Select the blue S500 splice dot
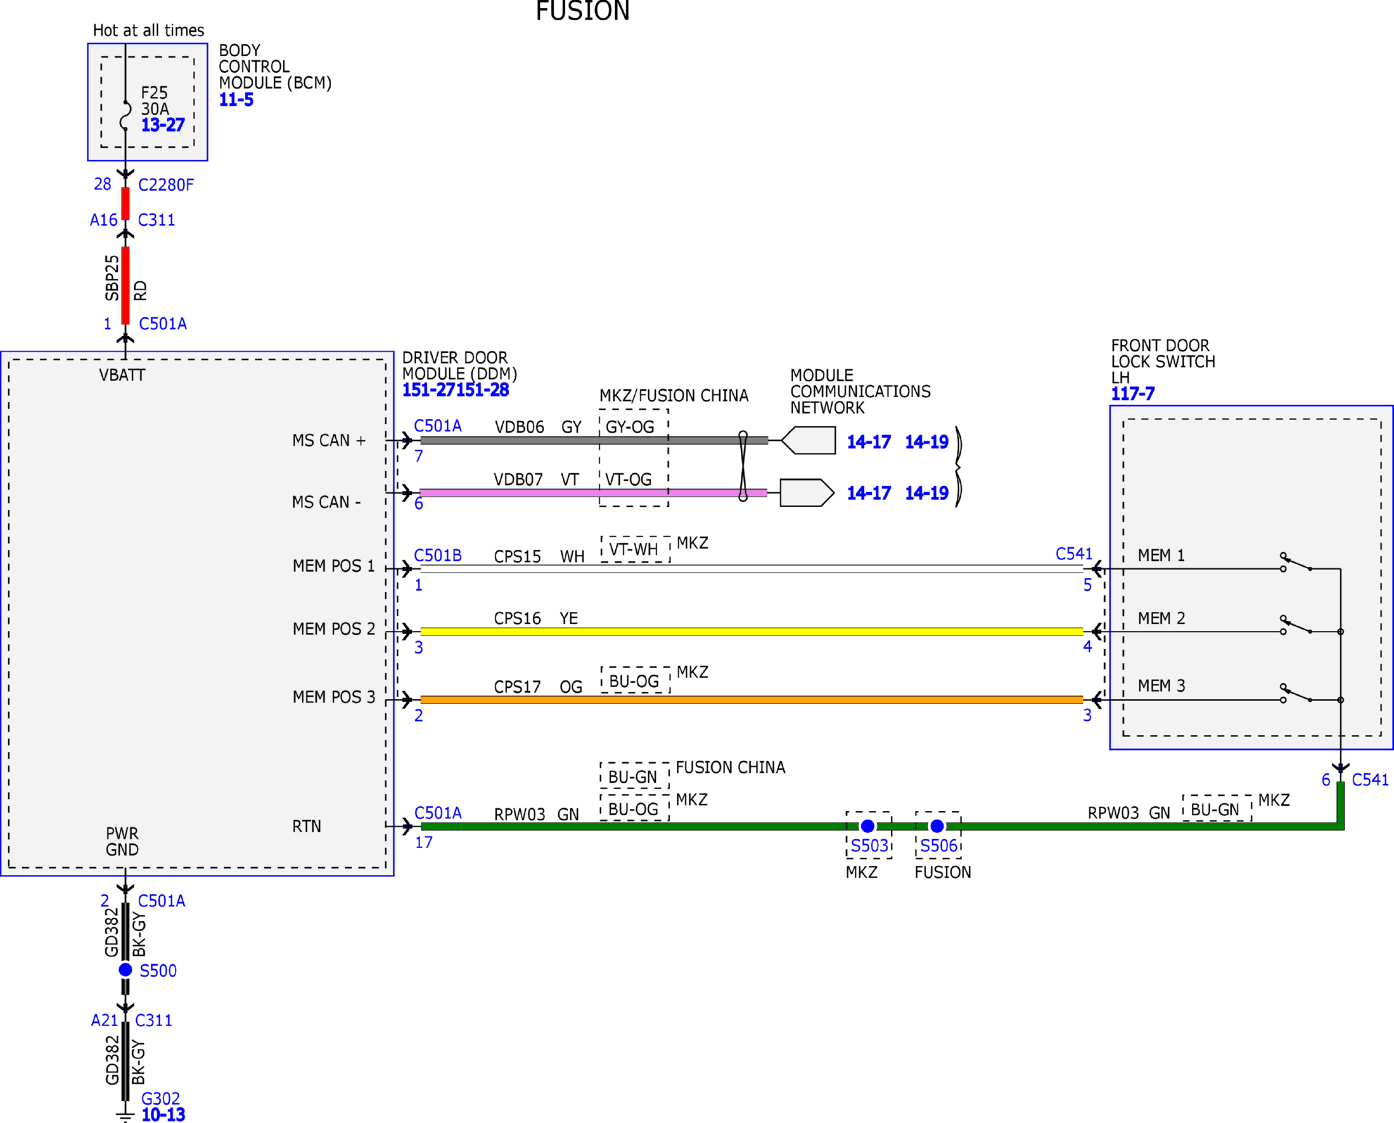Image resolution: width=1394 pixels, height=1123 pixels. click(x=126, y=970)
